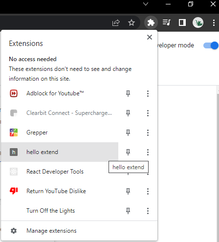Viewport: 219px width, 242px height.
Task: Pin the hello extend extension
Action: click(128, 152)
